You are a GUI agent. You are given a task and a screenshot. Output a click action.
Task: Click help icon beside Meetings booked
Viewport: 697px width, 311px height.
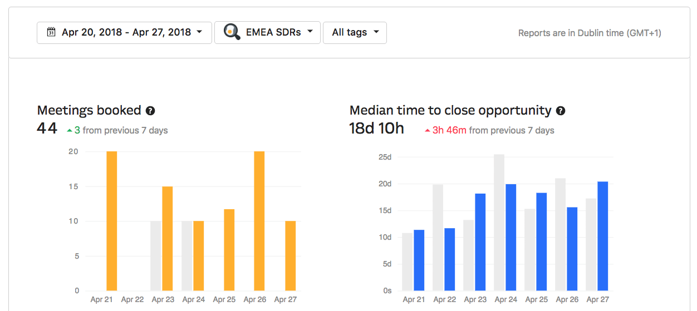[150, 111]
